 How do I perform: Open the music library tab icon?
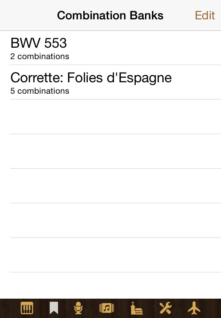107,308
